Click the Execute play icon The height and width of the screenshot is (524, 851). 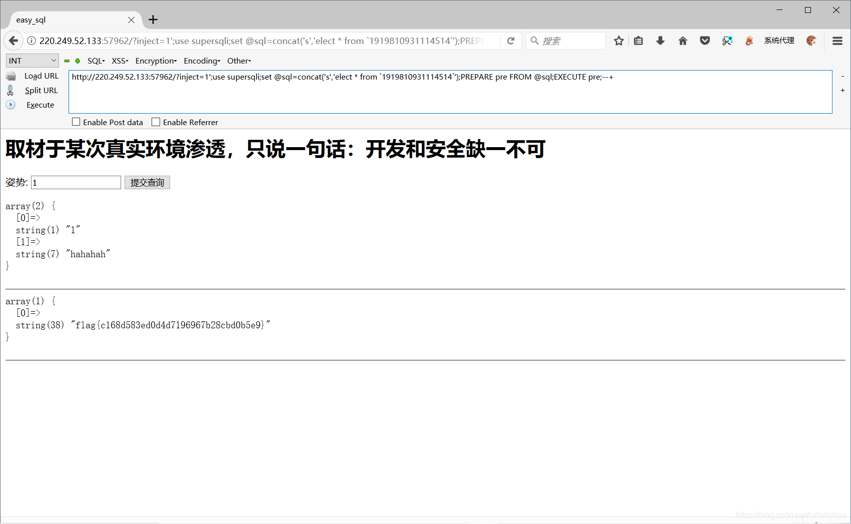pos(11,105)
